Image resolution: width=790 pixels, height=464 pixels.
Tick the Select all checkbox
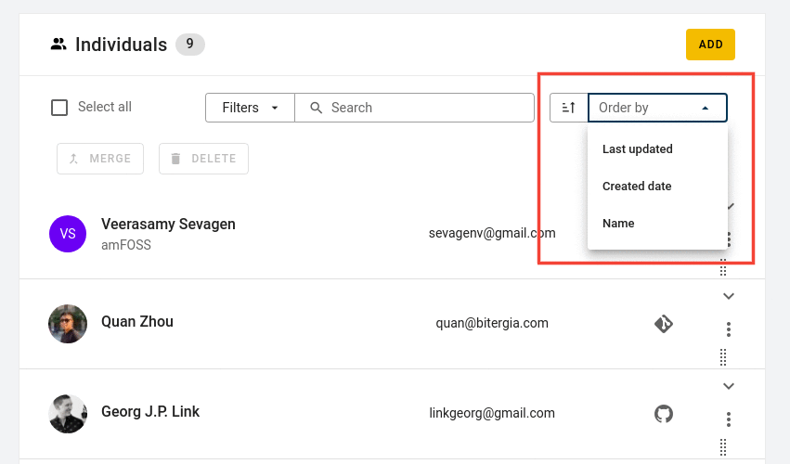[59, 108]
